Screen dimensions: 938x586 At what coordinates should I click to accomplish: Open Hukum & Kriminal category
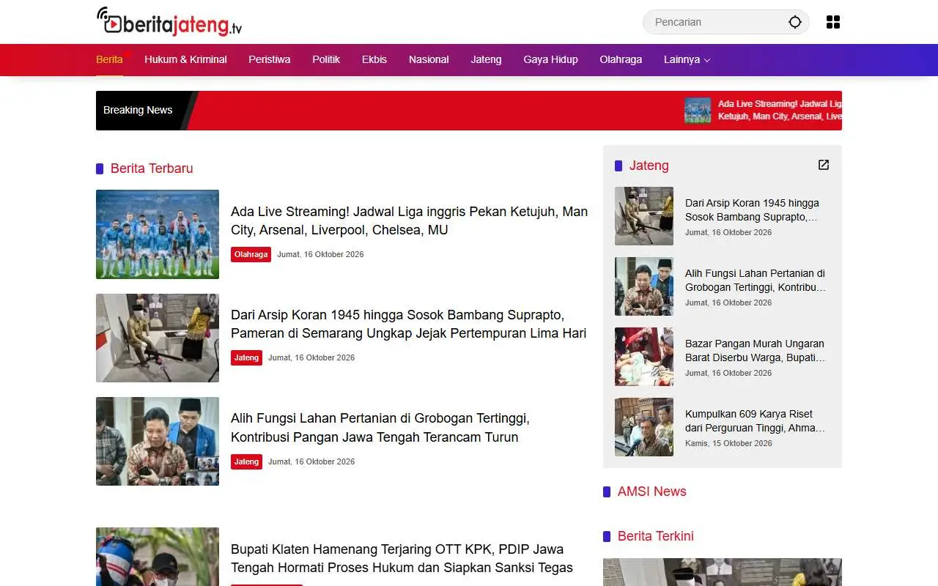tap(185, 59)
